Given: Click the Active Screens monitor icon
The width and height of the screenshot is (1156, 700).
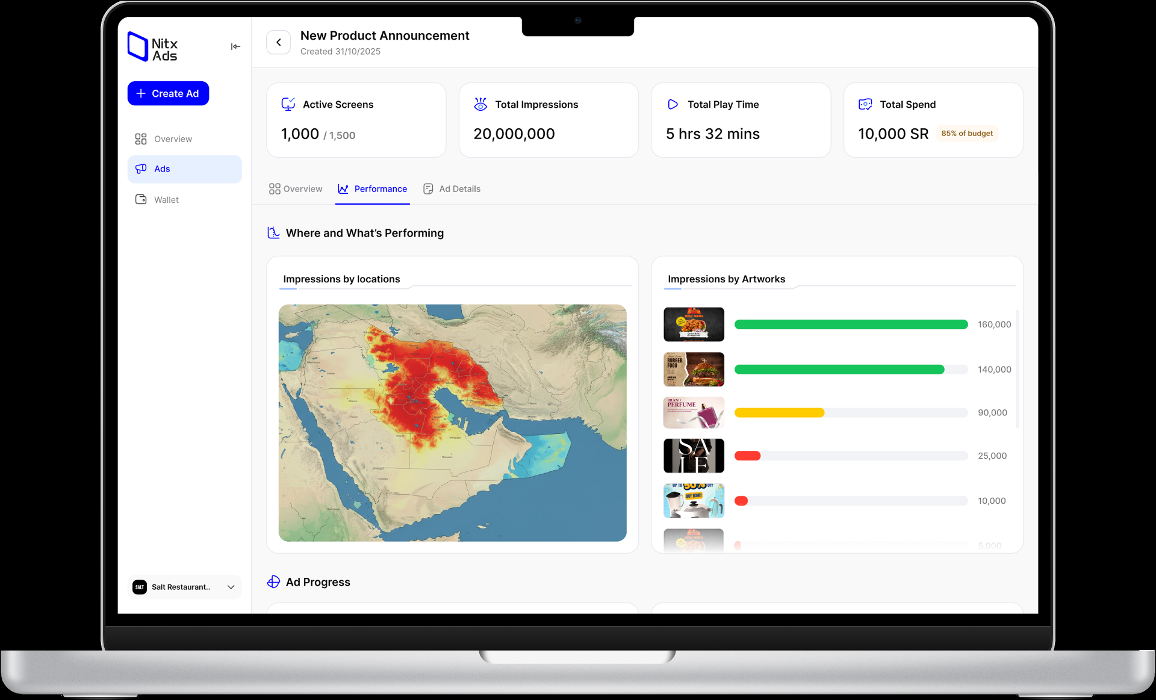Looking at the screenshot, I should coord(288,104).
